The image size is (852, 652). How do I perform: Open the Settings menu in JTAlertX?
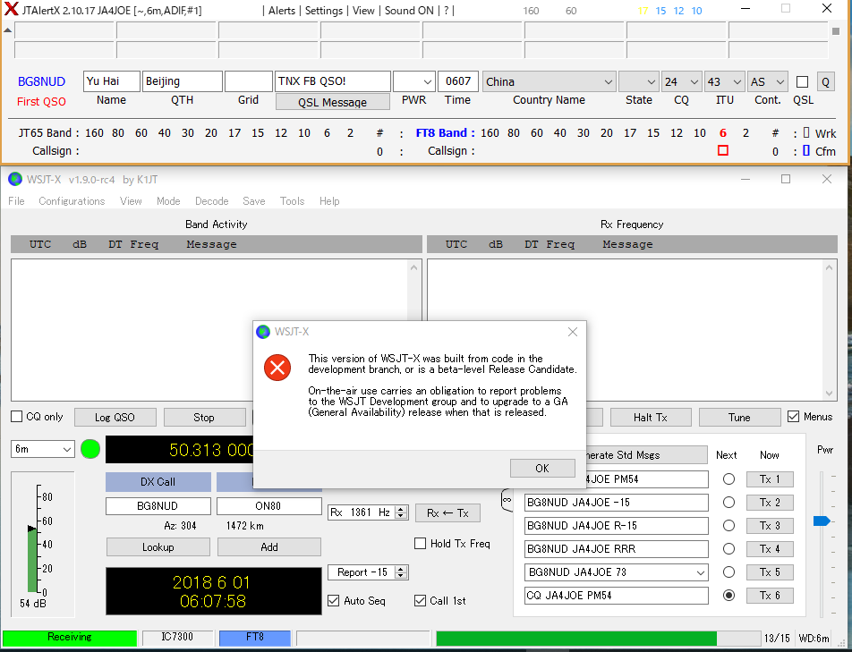[323, 11]
